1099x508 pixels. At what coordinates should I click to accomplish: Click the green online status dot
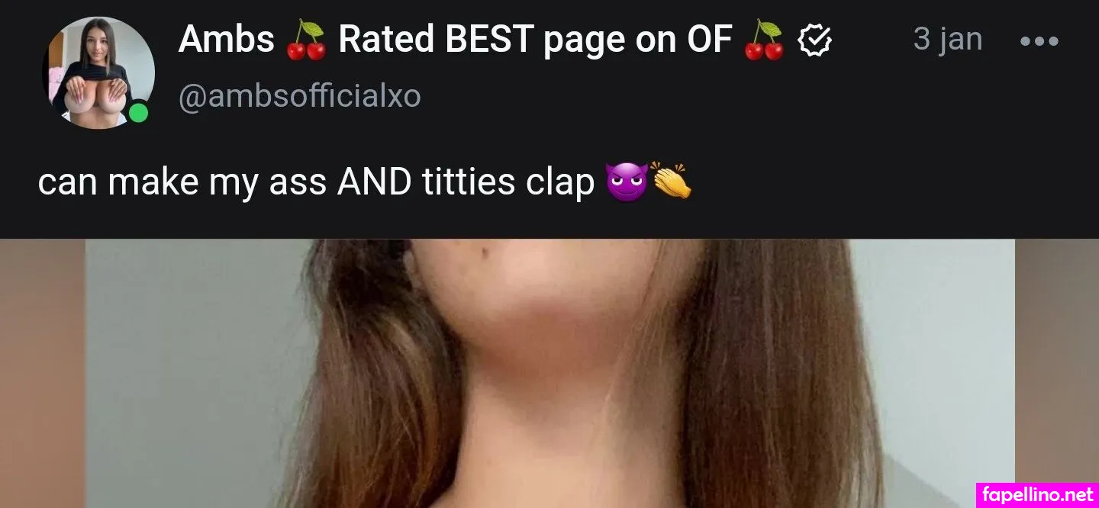pos(138,114)
